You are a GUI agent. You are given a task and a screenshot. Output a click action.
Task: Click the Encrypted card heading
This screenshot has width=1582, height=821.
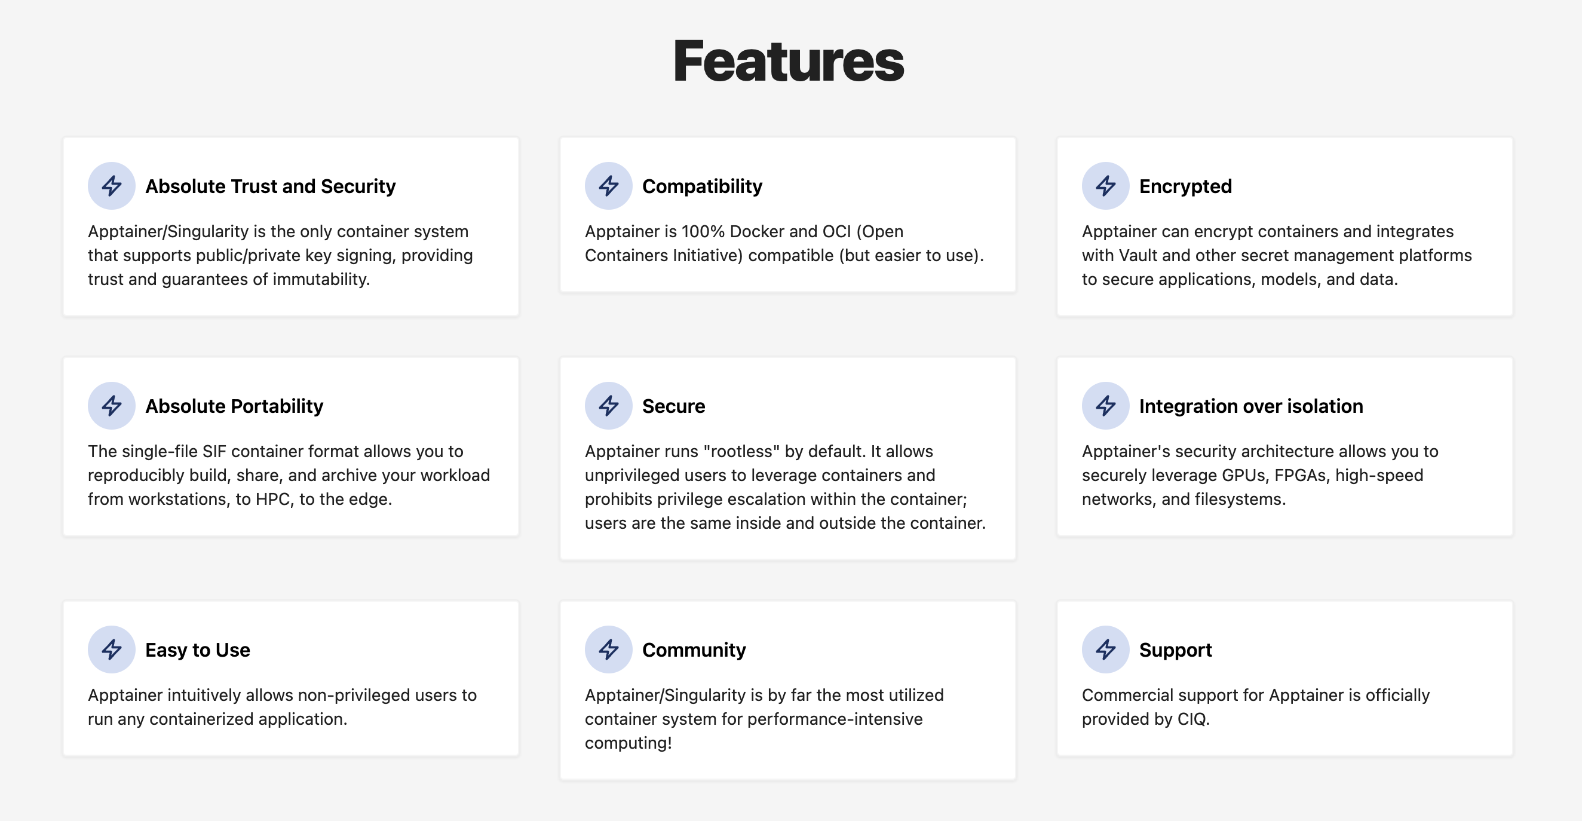pos(1185,186)
